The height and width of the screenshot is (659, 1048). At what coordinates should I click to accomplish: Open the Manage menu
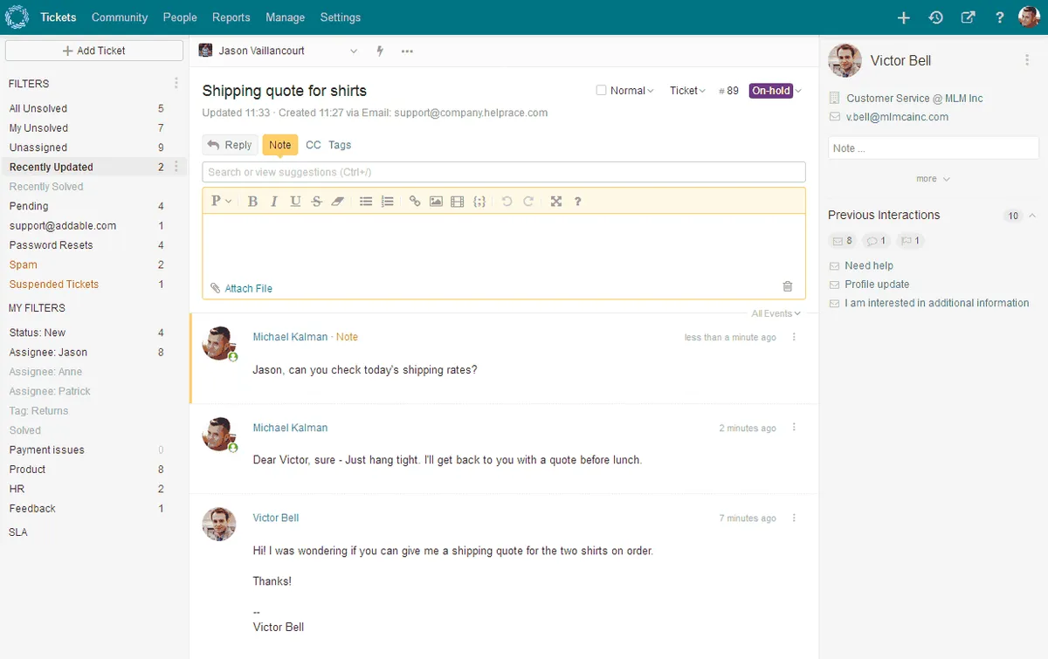pyautogui.click(x=286, y=17)
